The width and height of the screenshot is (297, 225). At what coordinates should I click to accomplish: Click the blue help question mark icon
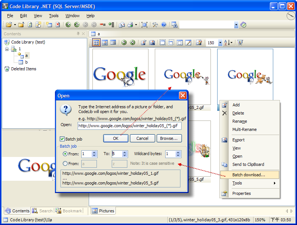click(x=164, y=25)
